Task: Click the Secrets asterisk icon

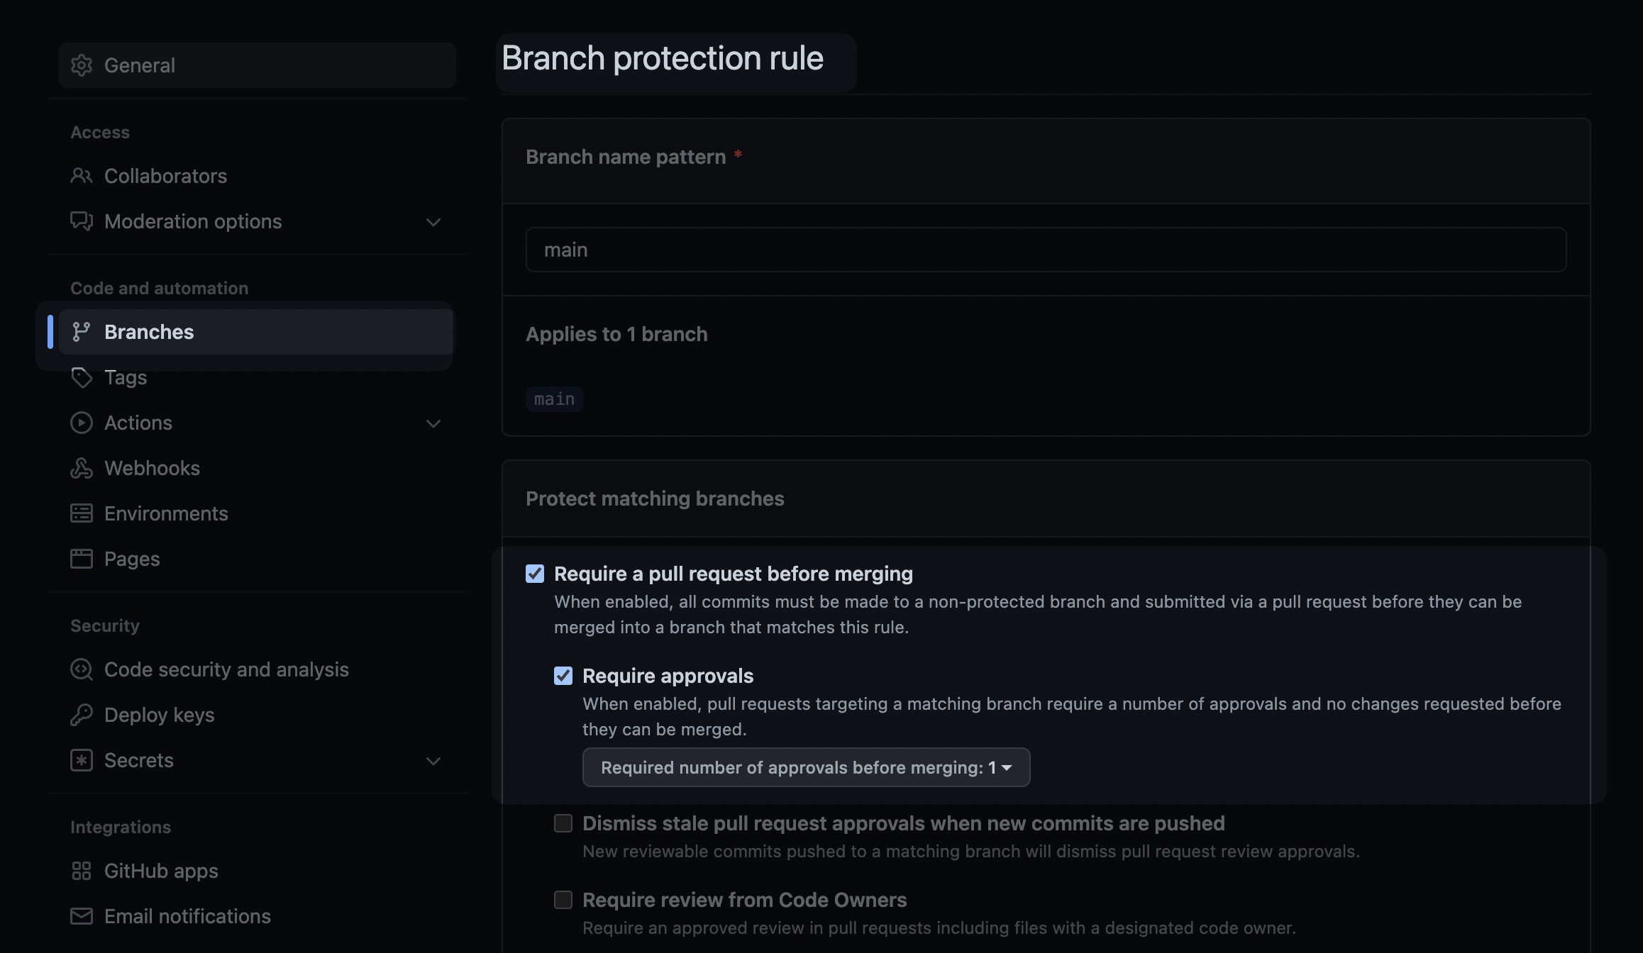Action: [x=82, y=760]
